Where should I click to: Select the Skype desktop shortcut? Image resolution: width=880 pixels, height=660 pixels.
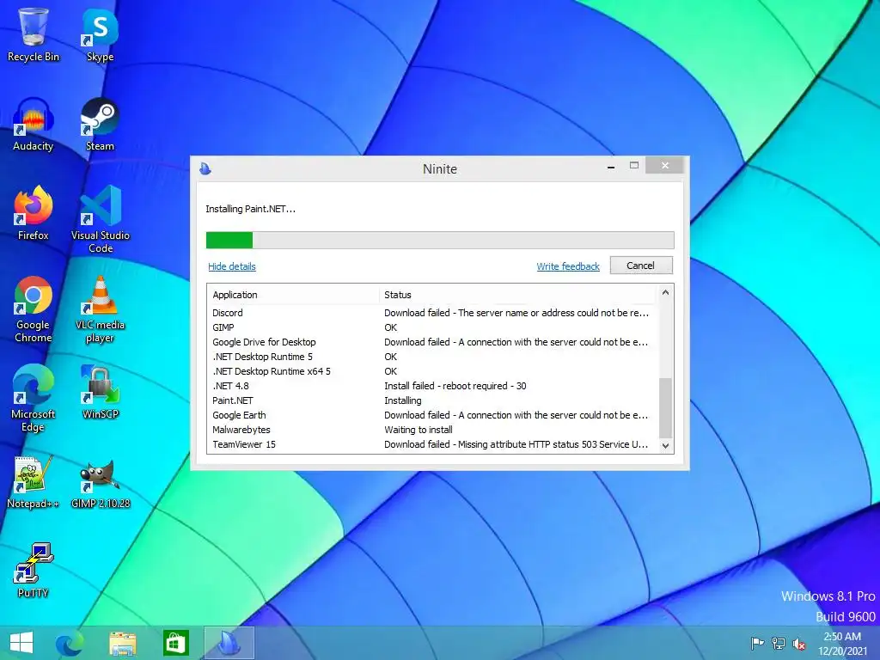pyautogui.click(x=100, y=34)
